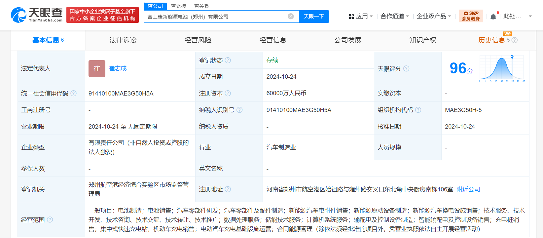The width and height of the screenshot is (543, 238).
Task: Open the 历史信息 tab
Action: point(491,40)
